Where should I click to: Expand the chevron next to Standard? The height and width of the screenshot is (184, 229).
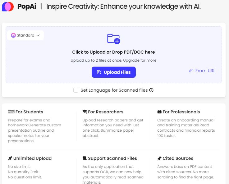[38, 35]
